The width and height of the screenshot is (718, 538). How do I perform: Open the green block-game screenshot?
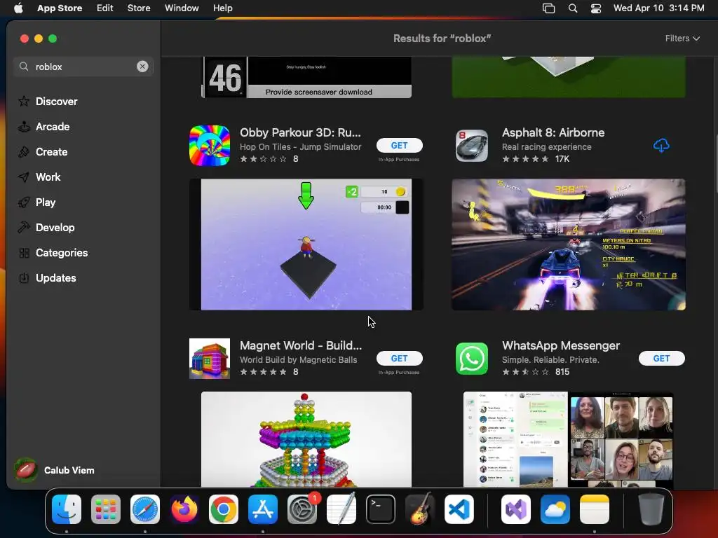568,77
